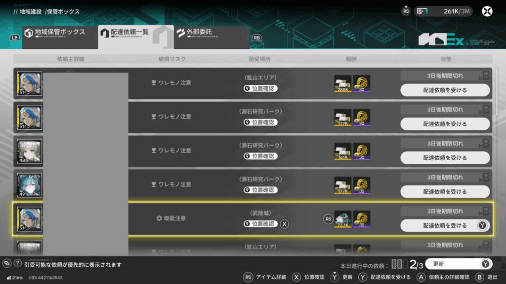The height and width of the screenshot is (284, 506).
Task: Select the 配達依頼一覧 tab
Action: pos(136,37)
